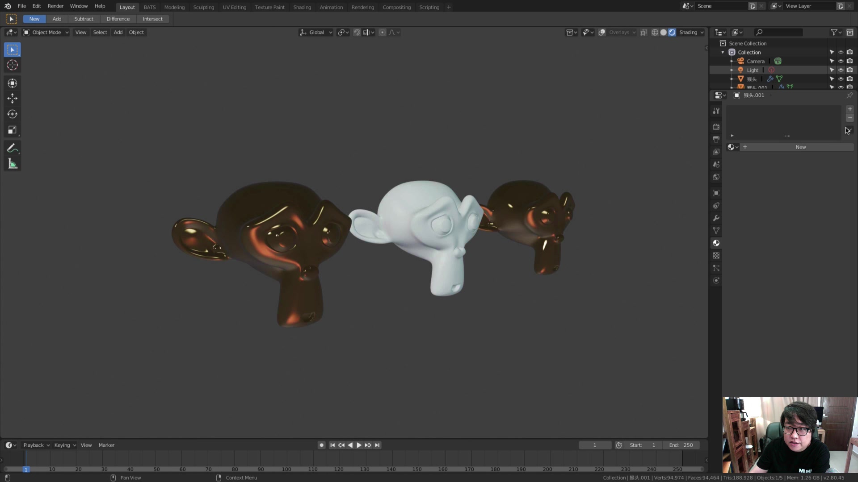The height and width of the screenshot is (482, 858).
Task: Open the Modifier properties wrench tab
Action: click(716, 218)
